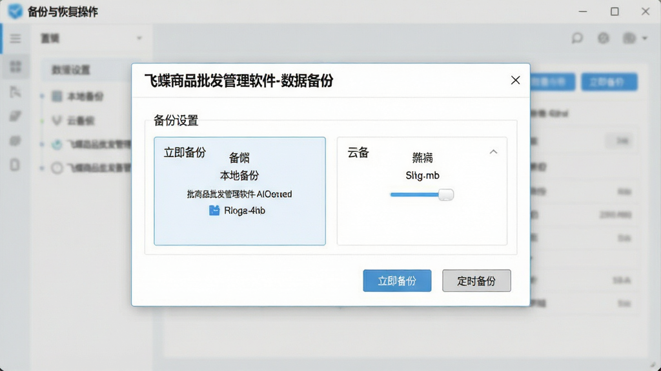Select the 立即备份 local backup card
The width and height of the screenshot is (661, 371).
point(239,191)
